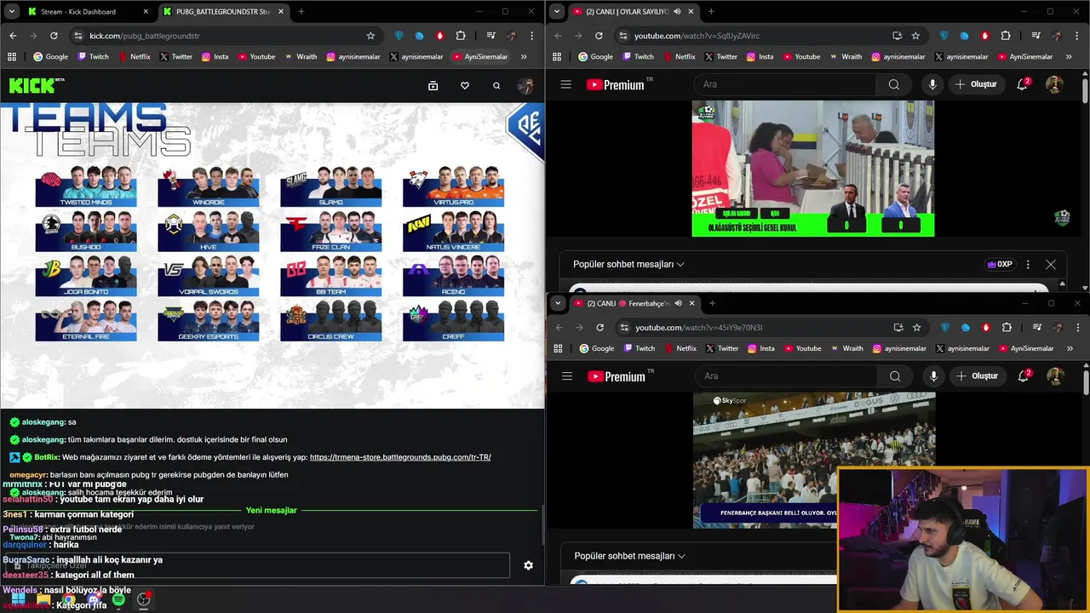Focus the Ara search box in the top YouTube window

[785, 84]
